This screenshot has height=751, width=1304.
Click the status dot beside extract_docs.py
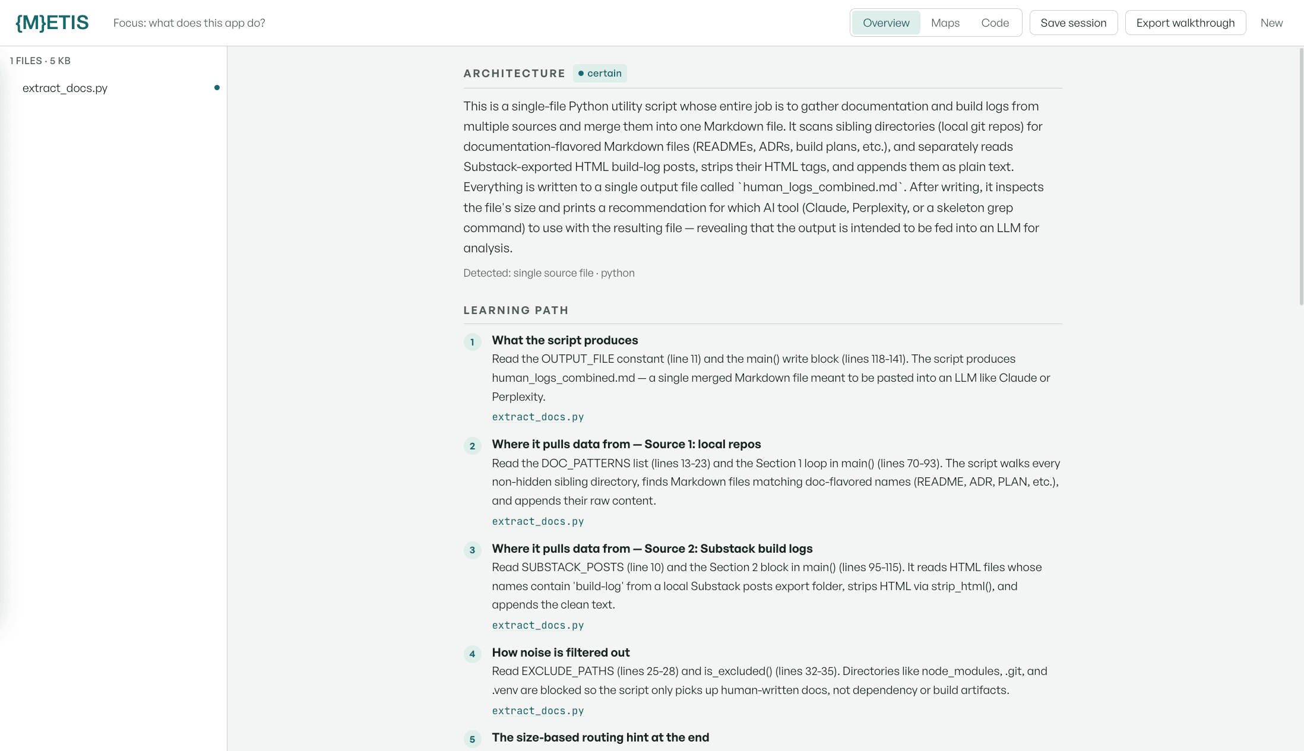tap(217, 88)
